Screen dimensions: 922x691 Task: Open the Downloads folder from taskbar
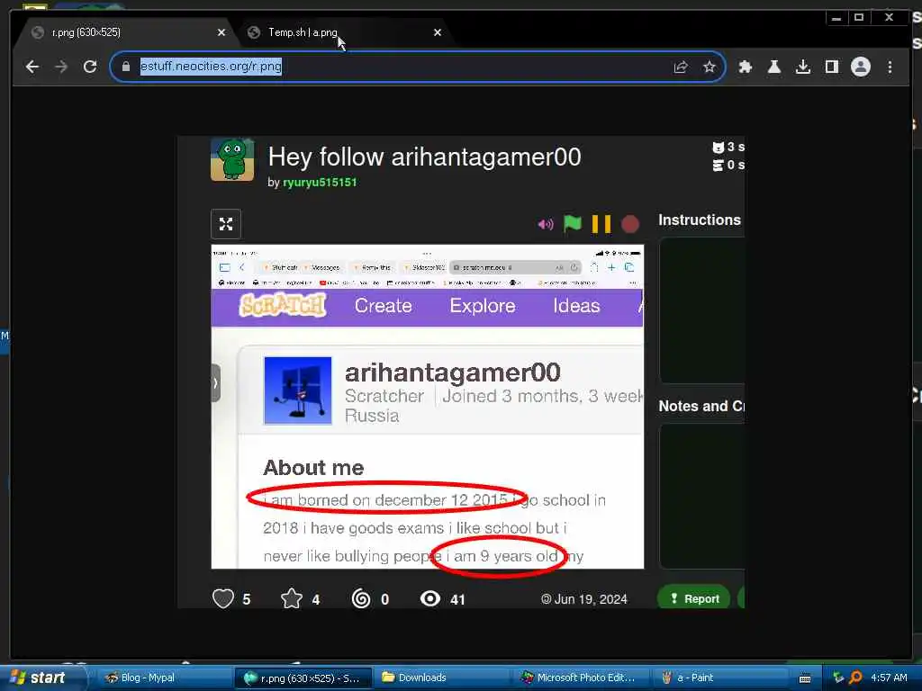coord(442,678)
